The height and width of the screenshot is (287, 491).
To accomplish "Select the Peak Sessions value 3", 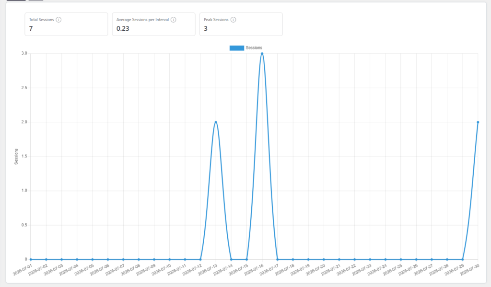I will [206, 28].
